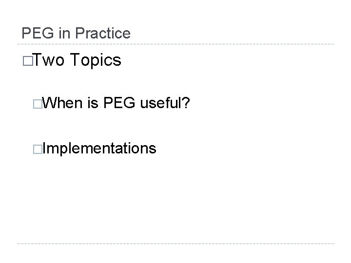Select the PEG in Practice slide title
This screenshot has width=351, height=263.
[x=76, y=33]
